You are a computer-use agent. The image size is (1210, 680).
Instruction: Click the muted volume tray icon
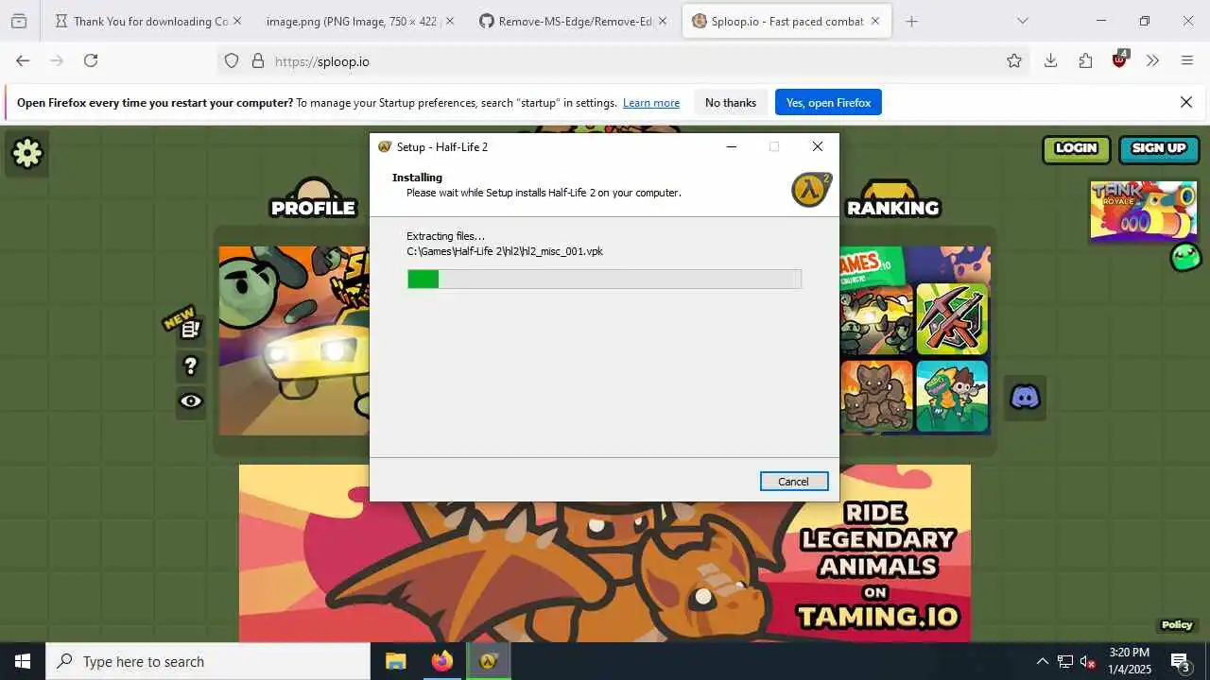[x=1088, y=661]
